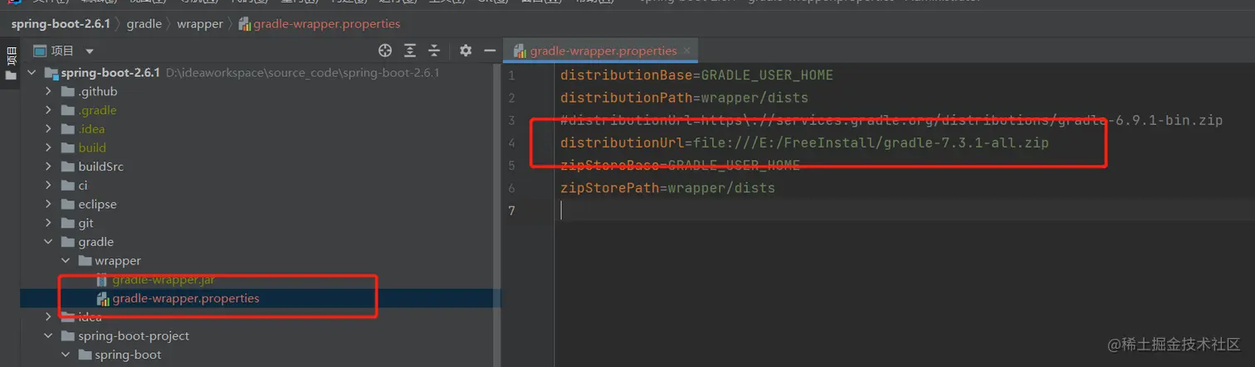Screen dimensions: 1255x367
Task: Click the gradle-7.3.1-all.zip distributionUrl line
Action: 804,142
